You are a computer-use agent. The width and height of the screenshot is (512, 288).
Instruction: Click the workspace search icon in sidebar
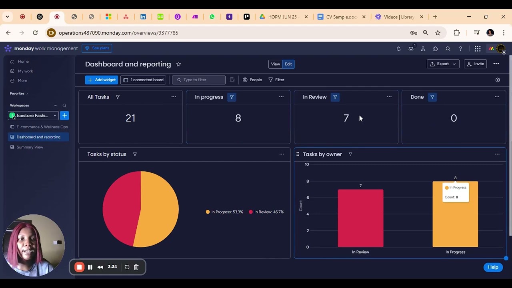tap(64, 106)
